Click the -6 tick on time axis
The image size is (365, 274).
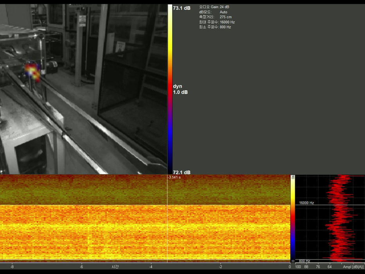tap(81, 267)
